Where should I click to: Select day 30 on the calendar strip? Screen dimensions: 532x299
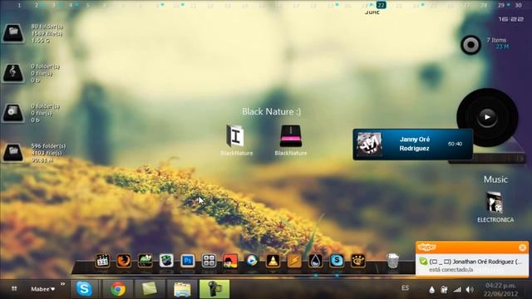(519, 5)
